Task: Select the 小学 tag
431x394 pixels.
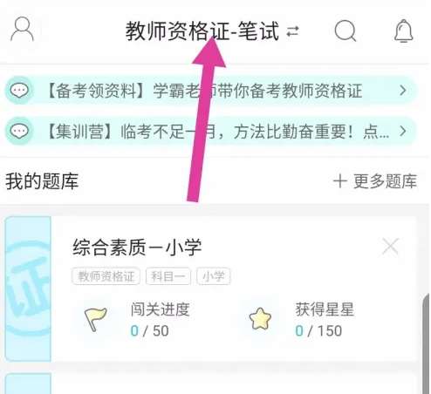Action: pyautogui.click(x=214, y=276)
